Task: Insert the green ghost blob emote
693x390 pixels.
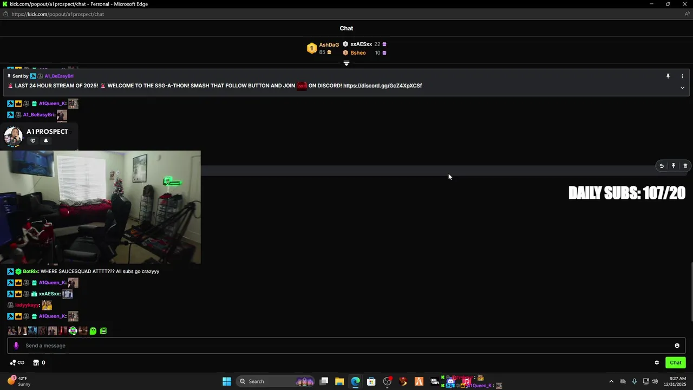Action: [x=93, y=331]
